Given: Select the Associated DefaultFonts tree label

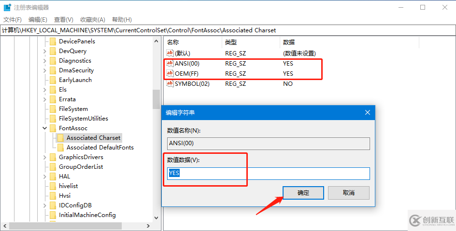Looking at the screenshot, I should tap(100, 148).
